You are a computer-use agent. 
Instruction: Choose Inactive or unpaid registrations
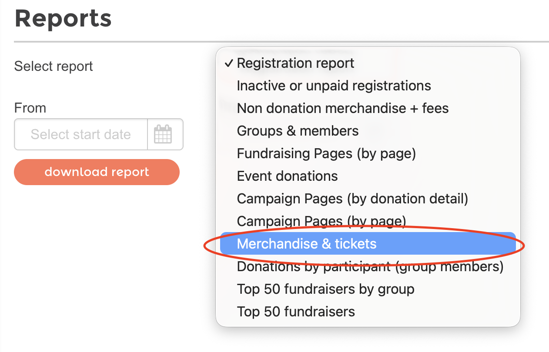(x=368, y=86)
